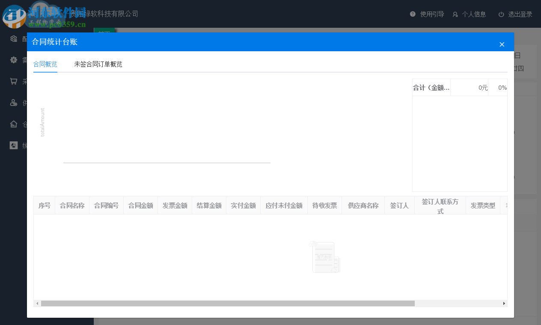Switch to the 未签合同订单概览 tab

click(98, 64)
